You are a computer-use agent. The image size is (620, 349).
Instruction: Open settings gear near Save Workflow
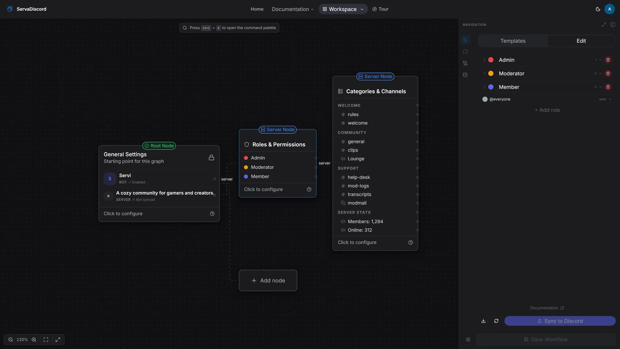(468, 339)
